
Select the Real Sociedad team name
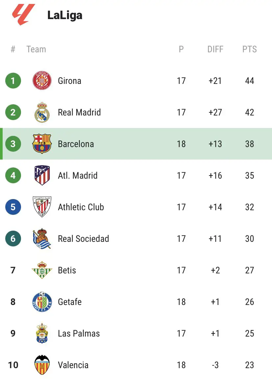point(83,239)
